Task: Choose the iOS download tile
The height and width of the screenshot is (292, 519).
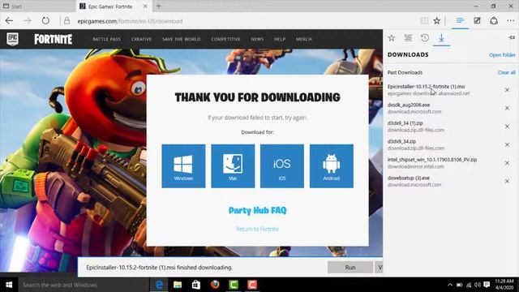Action: (282, 165)
